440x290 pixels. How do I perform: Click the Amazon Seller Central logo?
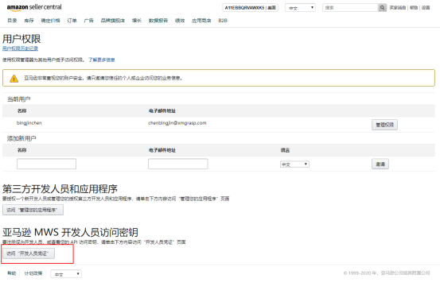pos(34,8)
